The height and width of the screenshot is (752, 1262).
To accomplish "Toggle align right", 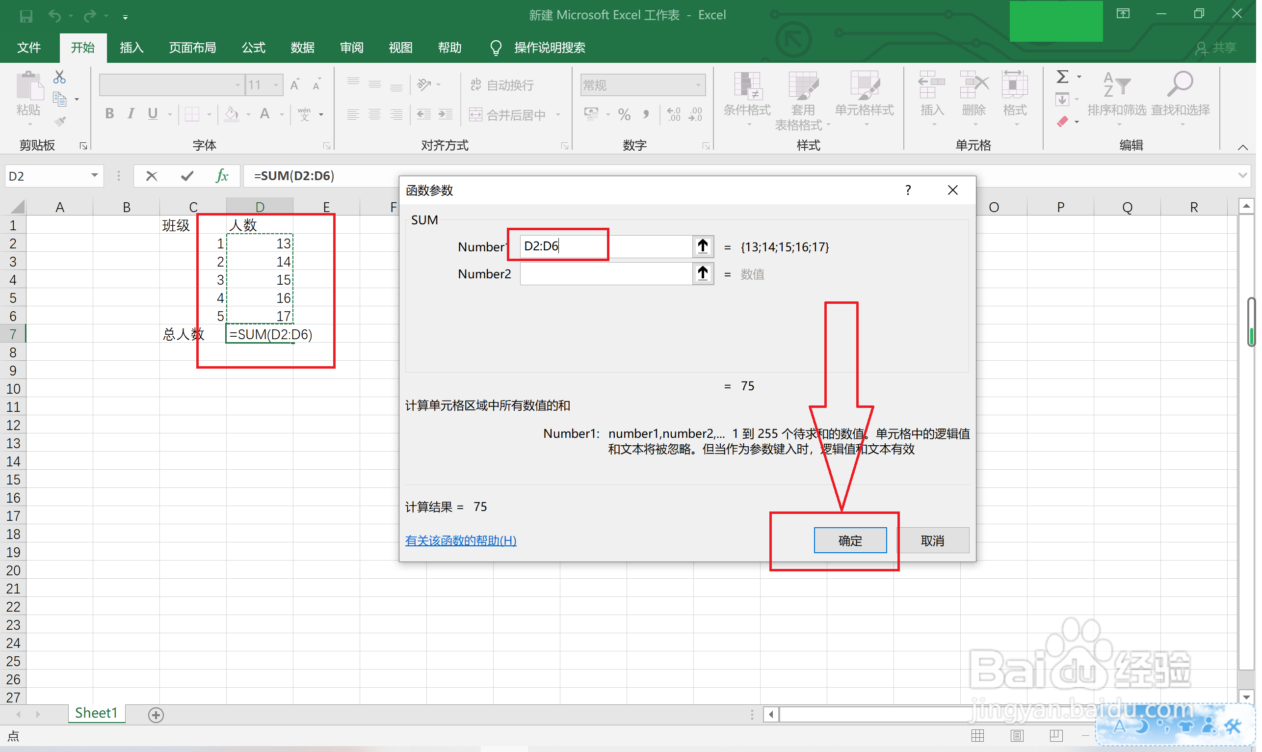I will tap(397, 114).
